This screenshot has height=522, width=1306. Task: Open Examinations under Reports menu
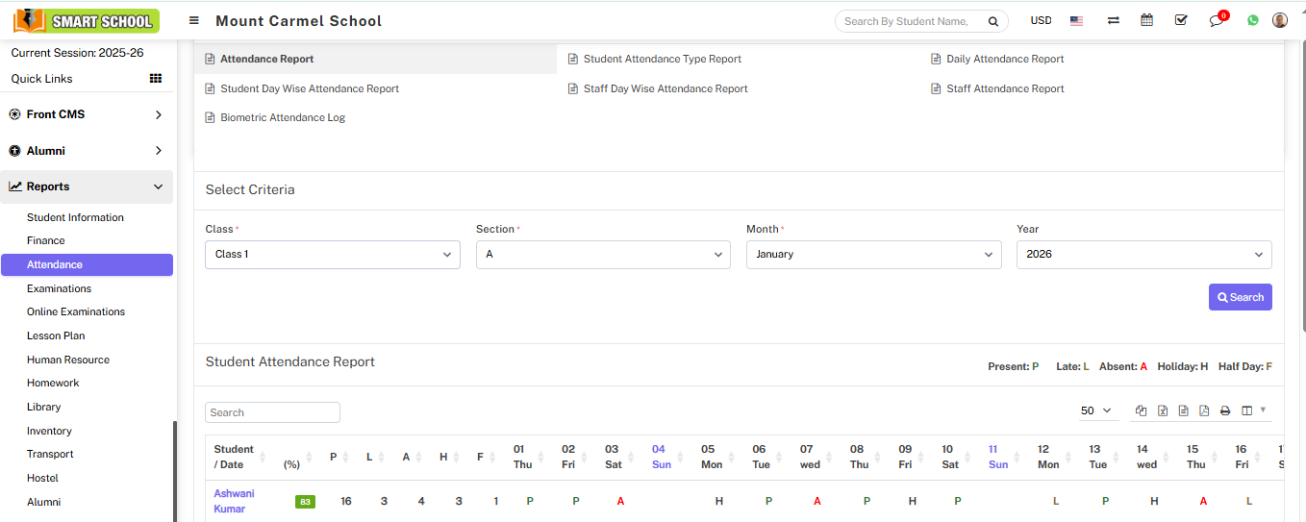pyautogui.click(x=59, y=288)
